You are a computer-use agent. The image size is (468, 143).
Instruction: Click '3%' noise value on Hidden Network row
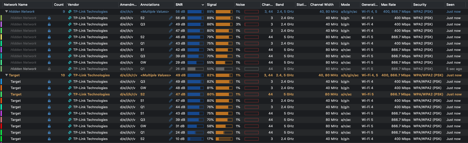[x=238, y=24]
